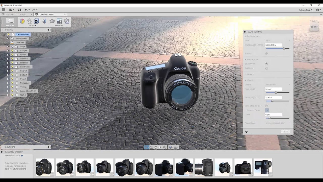This screenshot has width=323, height=182.
Task: Select the Texture Map Controls tool
Action: 44,21
